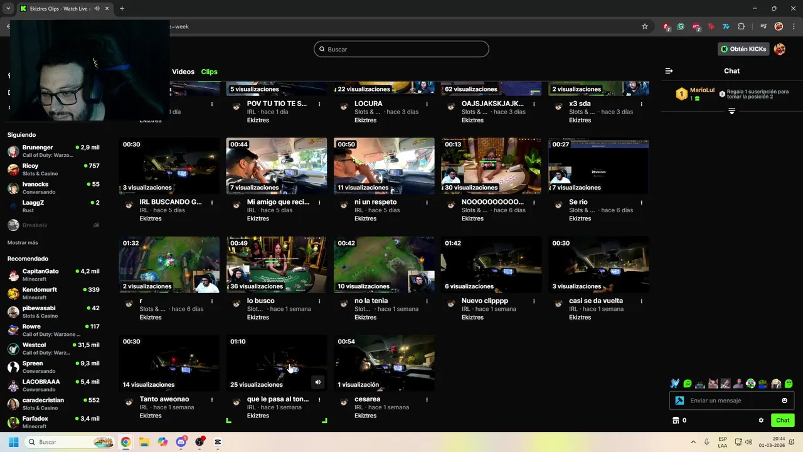
Task: Insert the Pepe frog heart emote
Action: tap(763, 384)
